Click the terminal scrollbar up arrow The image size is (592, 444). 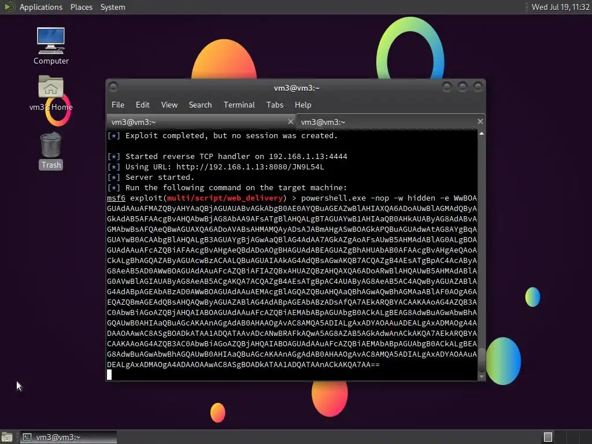482,134
